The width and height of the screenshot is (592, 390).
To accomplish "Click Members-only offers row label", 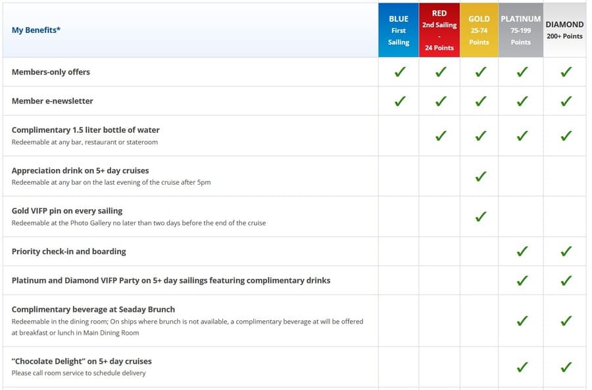I will click(x=51, y=72).
